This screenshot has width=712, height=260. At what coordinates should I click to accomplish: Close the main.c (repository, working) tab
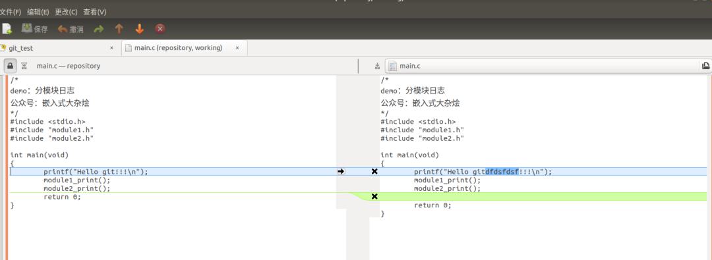coord(237,48)
